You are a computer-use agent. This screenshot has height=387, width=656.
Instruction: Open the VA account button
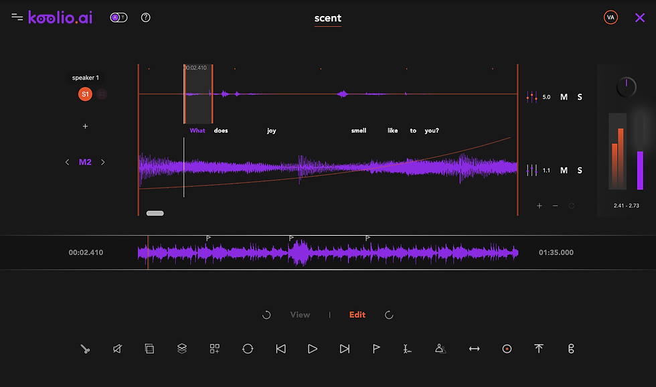[x=610, y=17]
